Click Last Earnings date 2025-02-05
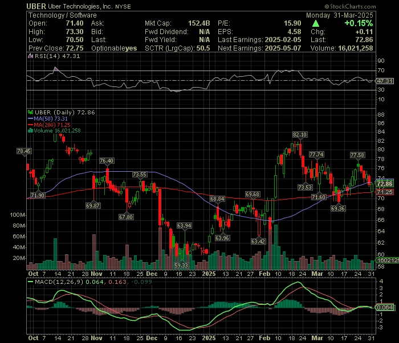Viewport: 399px width, 343px height. click(283, 40)
